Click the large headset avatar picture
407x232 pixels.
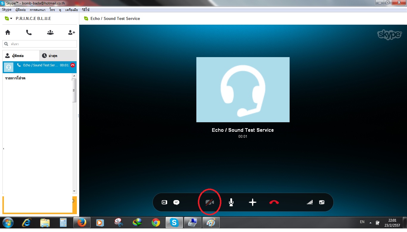(243, 90)
